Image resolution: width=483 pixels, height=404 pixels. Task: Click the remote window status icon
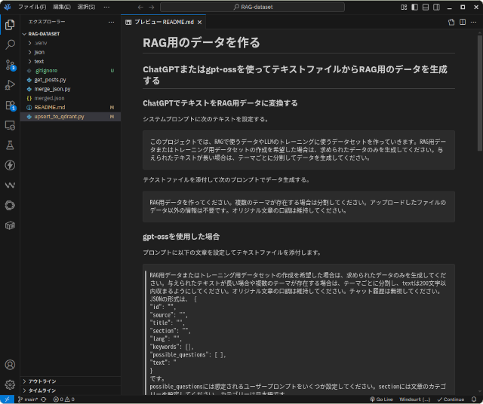pyautogui.click(x=7, y=399)
